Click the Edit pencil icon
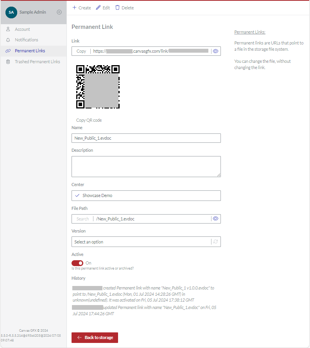 tap(98, 7)
